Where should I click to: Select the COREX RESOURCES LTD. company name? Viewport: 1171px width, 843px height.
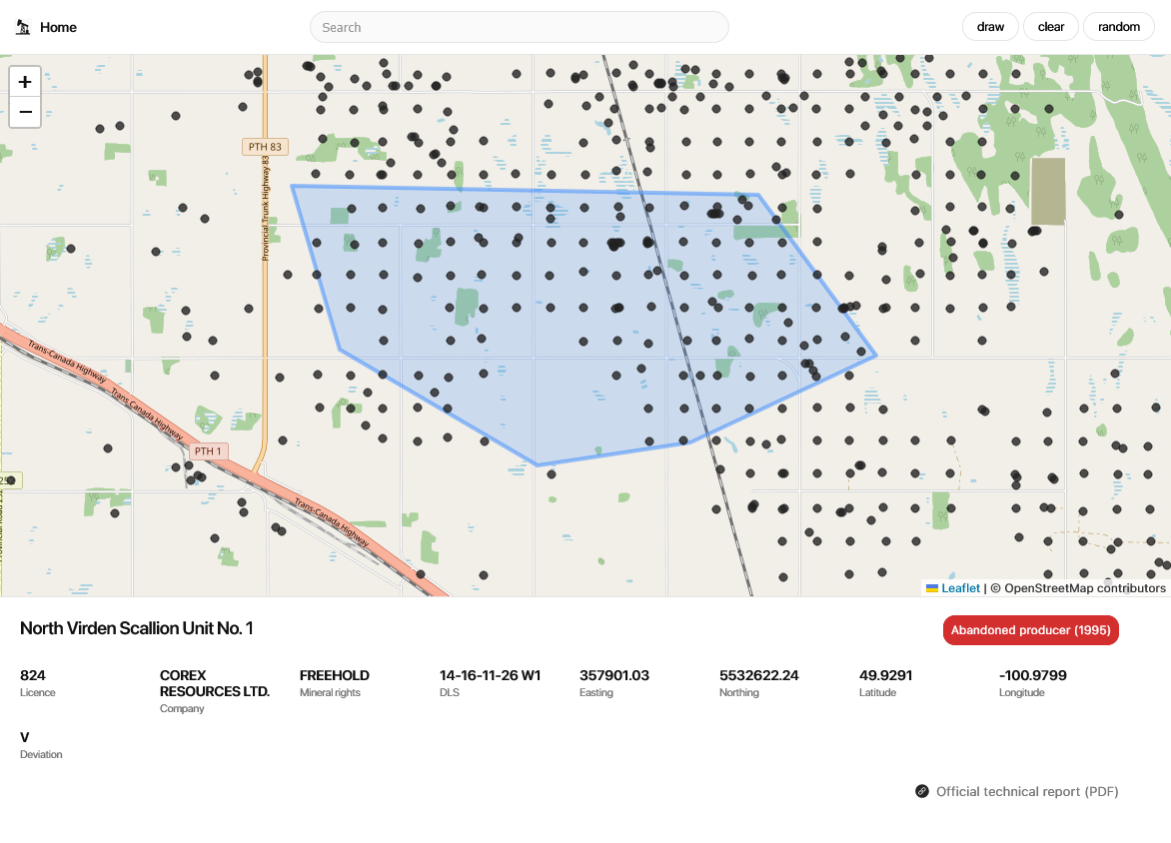[x=215, y=683]
